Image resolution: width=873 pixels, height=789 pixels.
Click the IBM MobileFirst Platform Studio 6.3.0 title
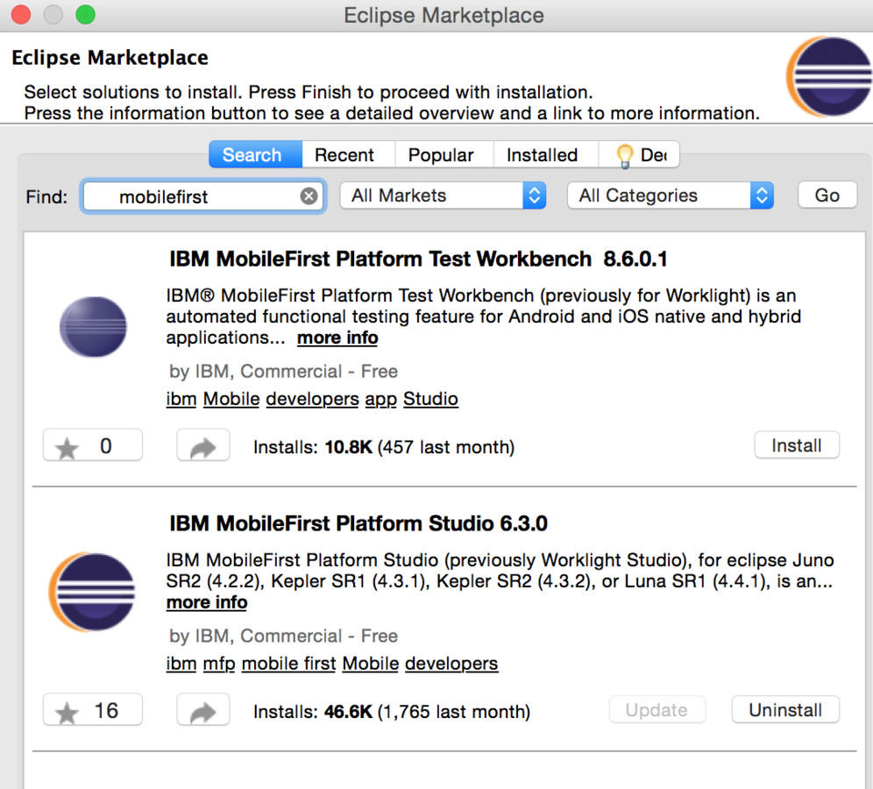[358, 523]
